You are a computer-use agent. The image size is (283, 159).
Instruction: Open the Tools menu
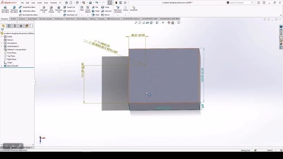(46, 3)
